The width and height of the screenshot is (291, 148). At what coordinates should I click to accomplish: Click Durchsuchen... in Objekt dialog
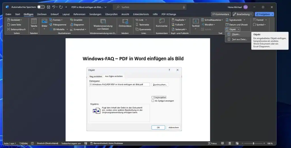tap(160, 85)
